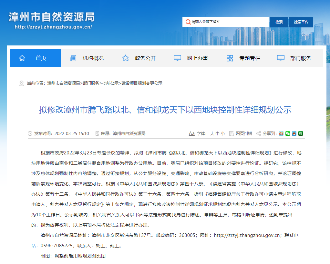Share the article to WeChat
330x264 pixels.
287,133
